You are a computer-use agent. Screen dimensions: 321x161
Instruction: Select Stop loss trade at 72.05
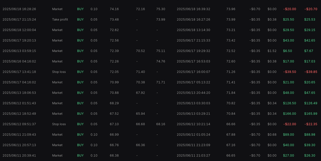(x=160, y=72)
